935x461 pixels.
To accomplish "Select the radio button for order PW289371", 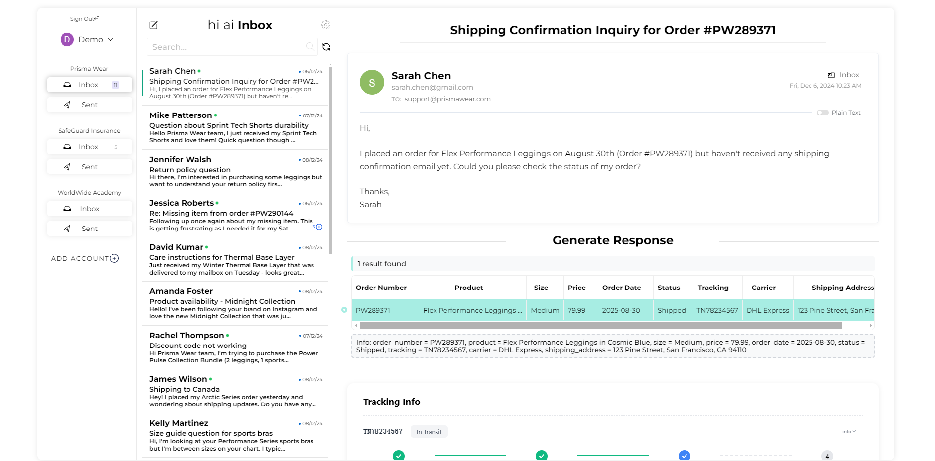I will pos(344,310).
